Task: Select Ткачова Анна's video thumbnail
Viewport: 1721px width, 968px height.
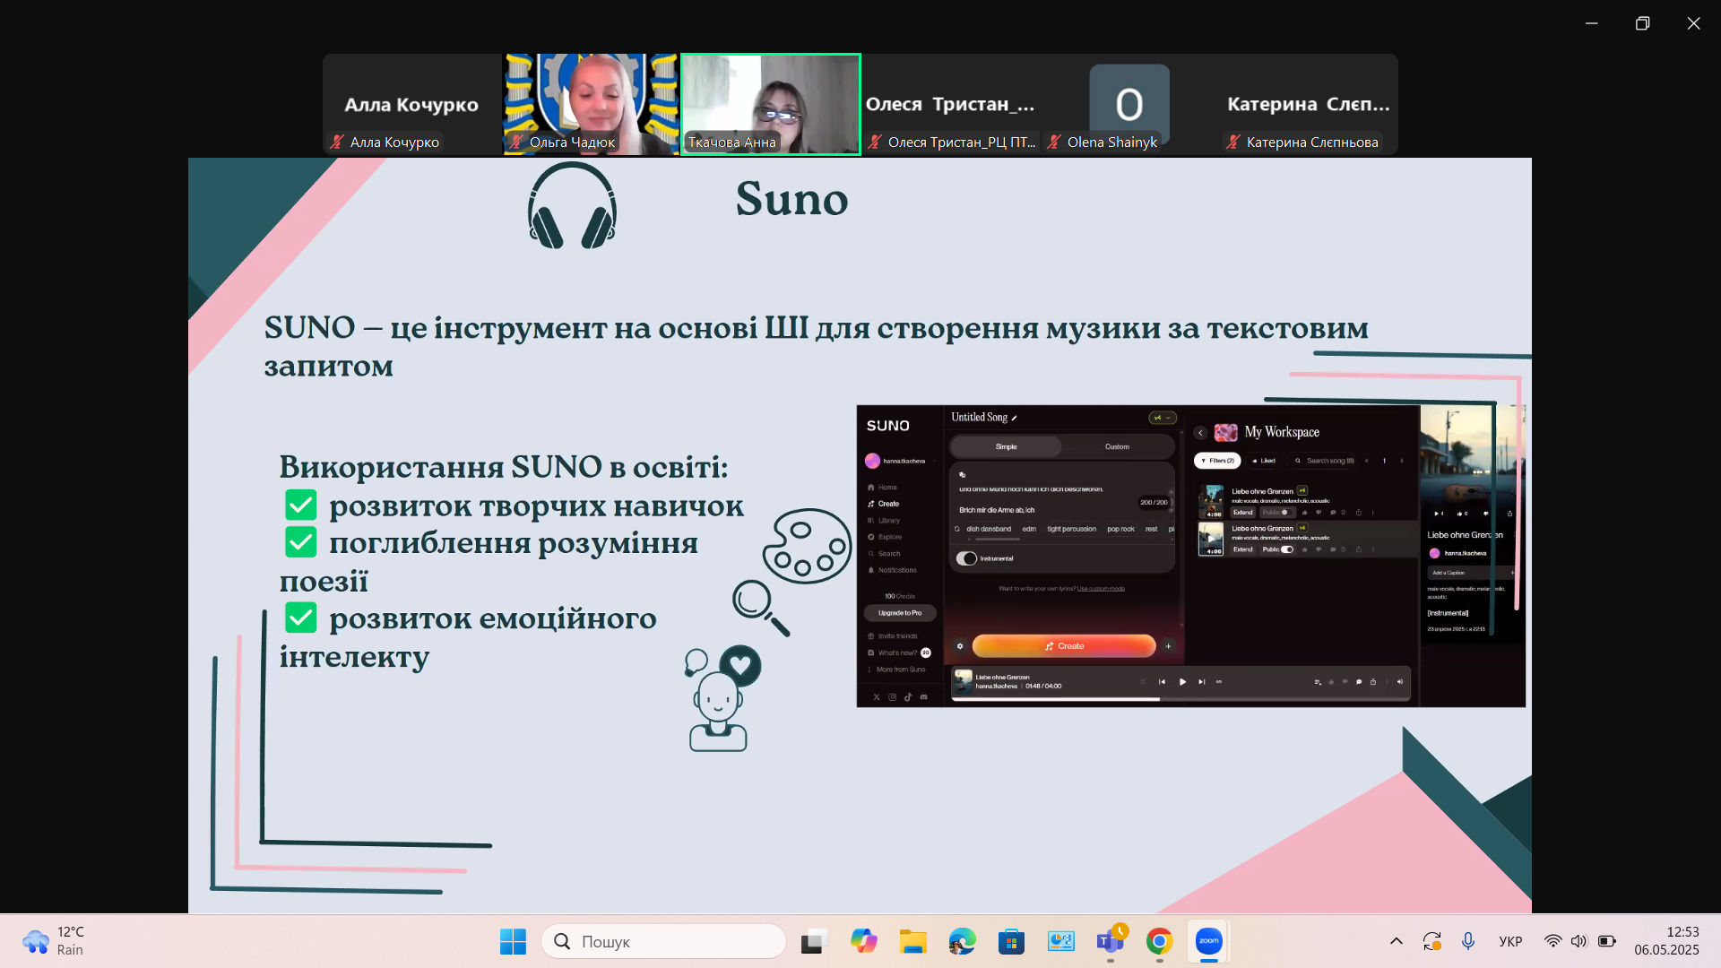Action: tap(770, 104)
